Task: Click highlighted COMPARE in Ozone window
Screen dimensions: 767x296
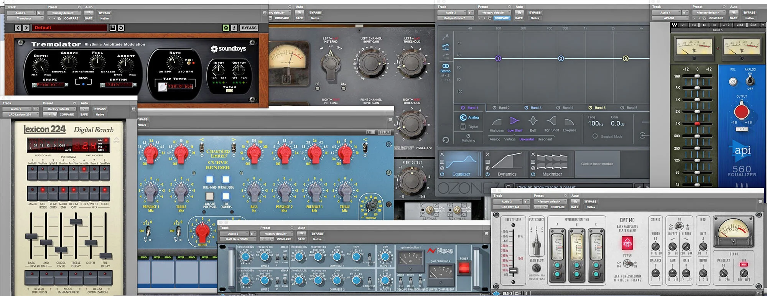Action: [502, 18]
